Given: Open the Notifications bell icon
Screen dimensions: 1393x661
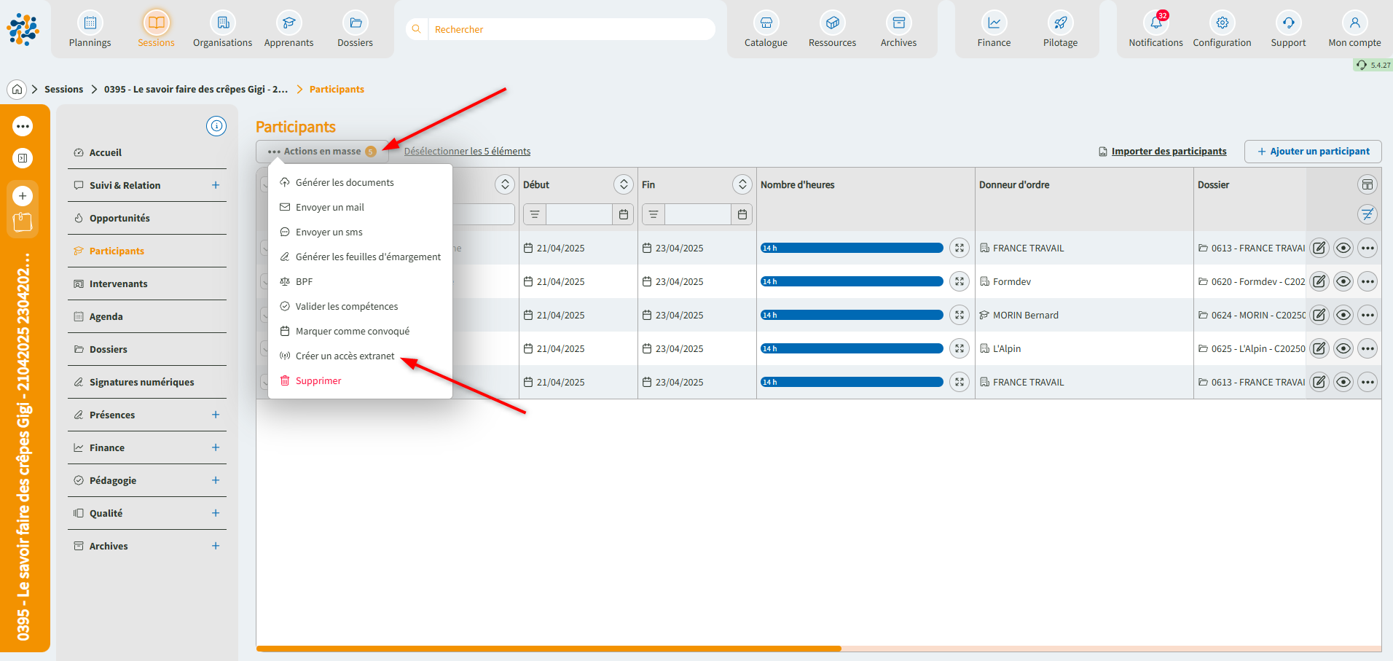Looking at the screenshot, I should coord(1155,23).
